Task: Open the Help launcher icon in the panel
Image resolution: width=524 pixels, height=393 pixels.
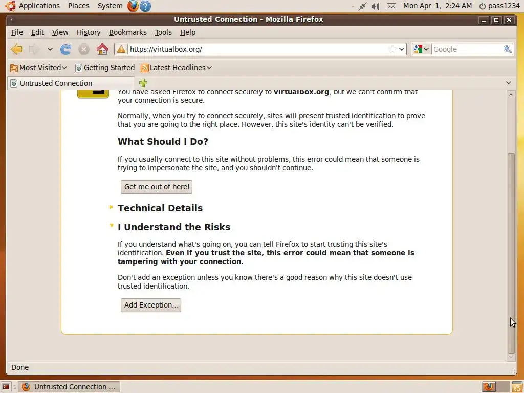Action: click(145, 6)
